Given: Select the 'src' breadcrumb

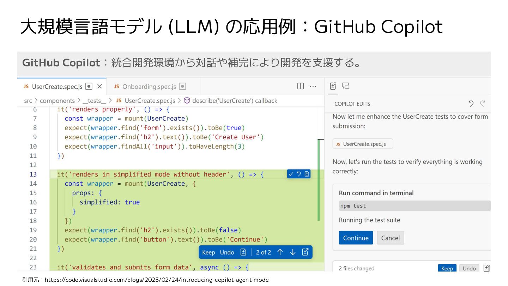Looking at the screenshot, I should (28, 101).
